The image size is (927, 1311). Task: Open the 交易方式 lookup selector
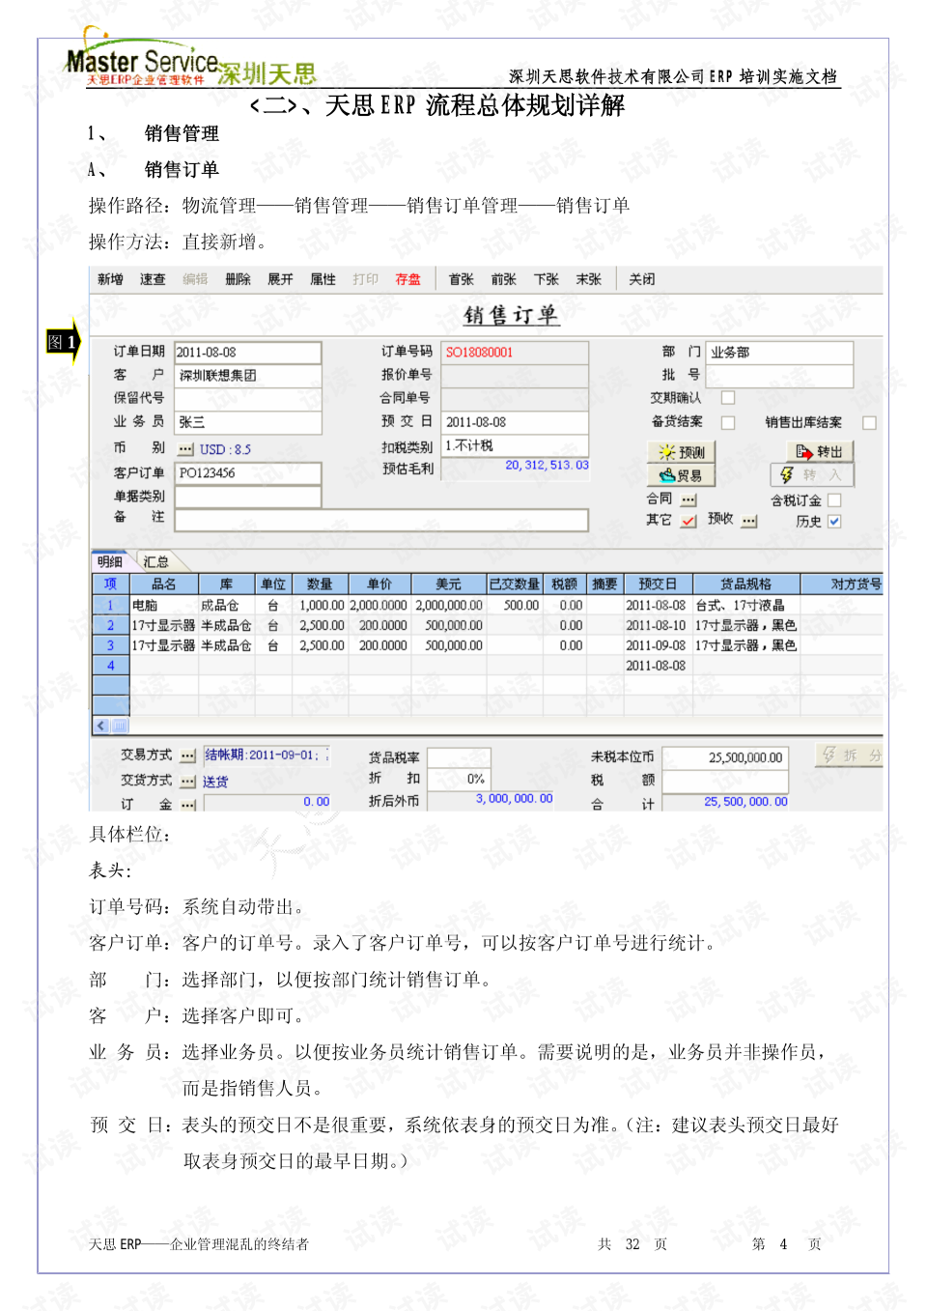(186, 755)
